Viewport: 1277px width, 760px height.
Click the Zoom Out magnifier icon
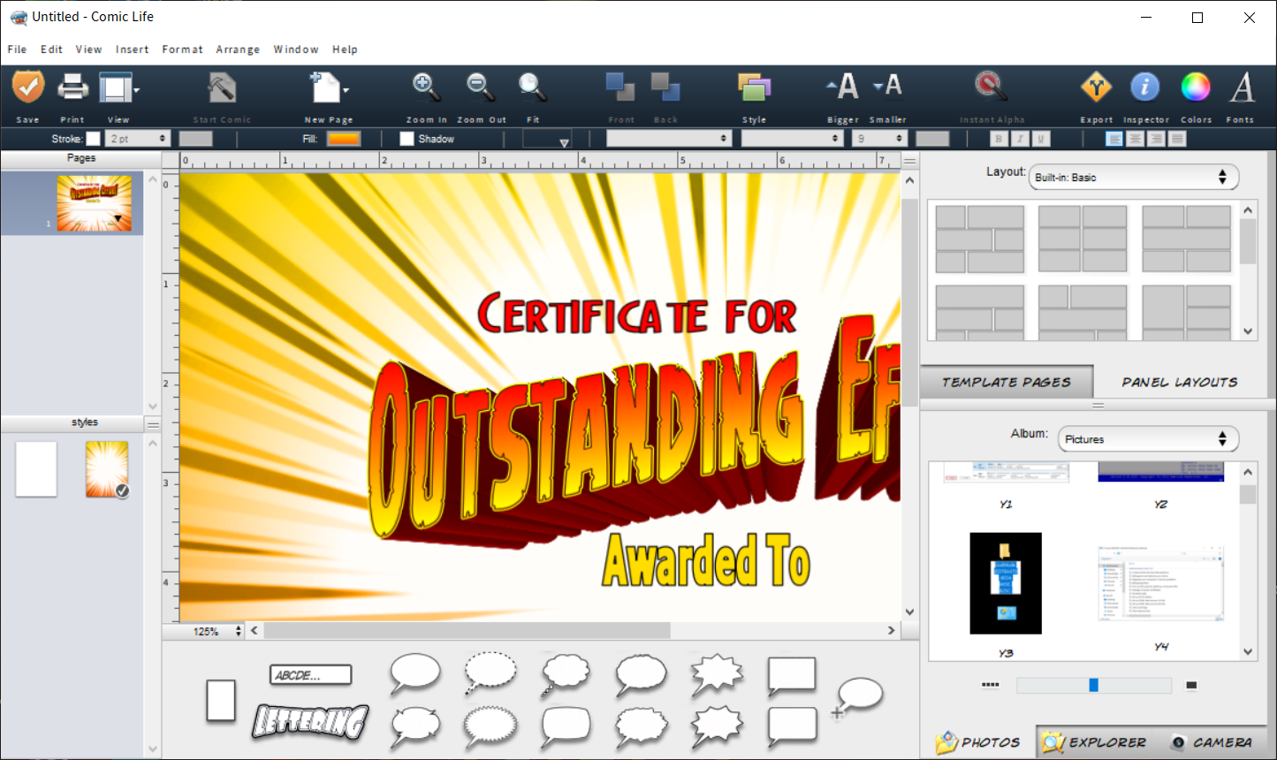481,87
